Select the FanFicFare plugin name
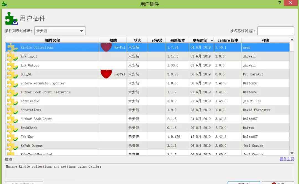The image size is (299, 184). (30, 101)
